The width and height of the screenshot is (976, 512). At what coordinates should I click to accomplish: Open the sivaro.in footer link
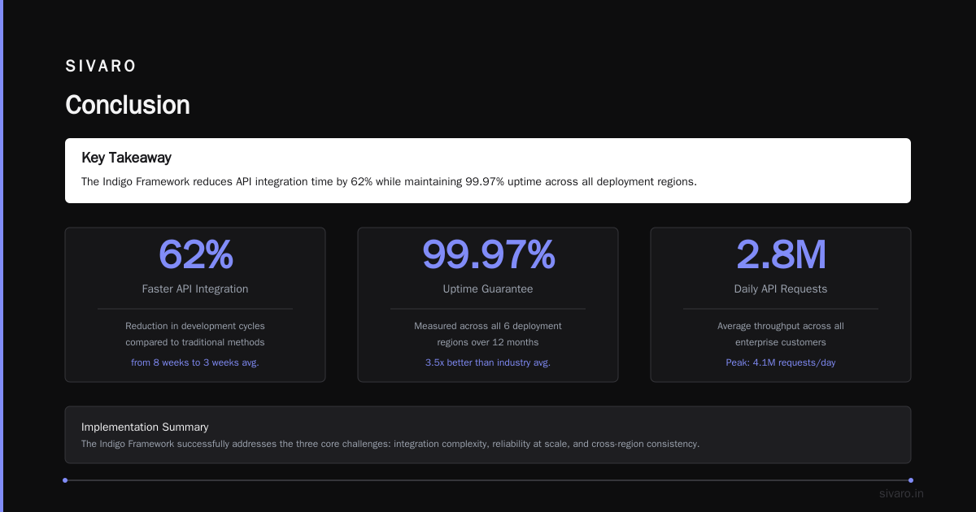tap(901, 494)
